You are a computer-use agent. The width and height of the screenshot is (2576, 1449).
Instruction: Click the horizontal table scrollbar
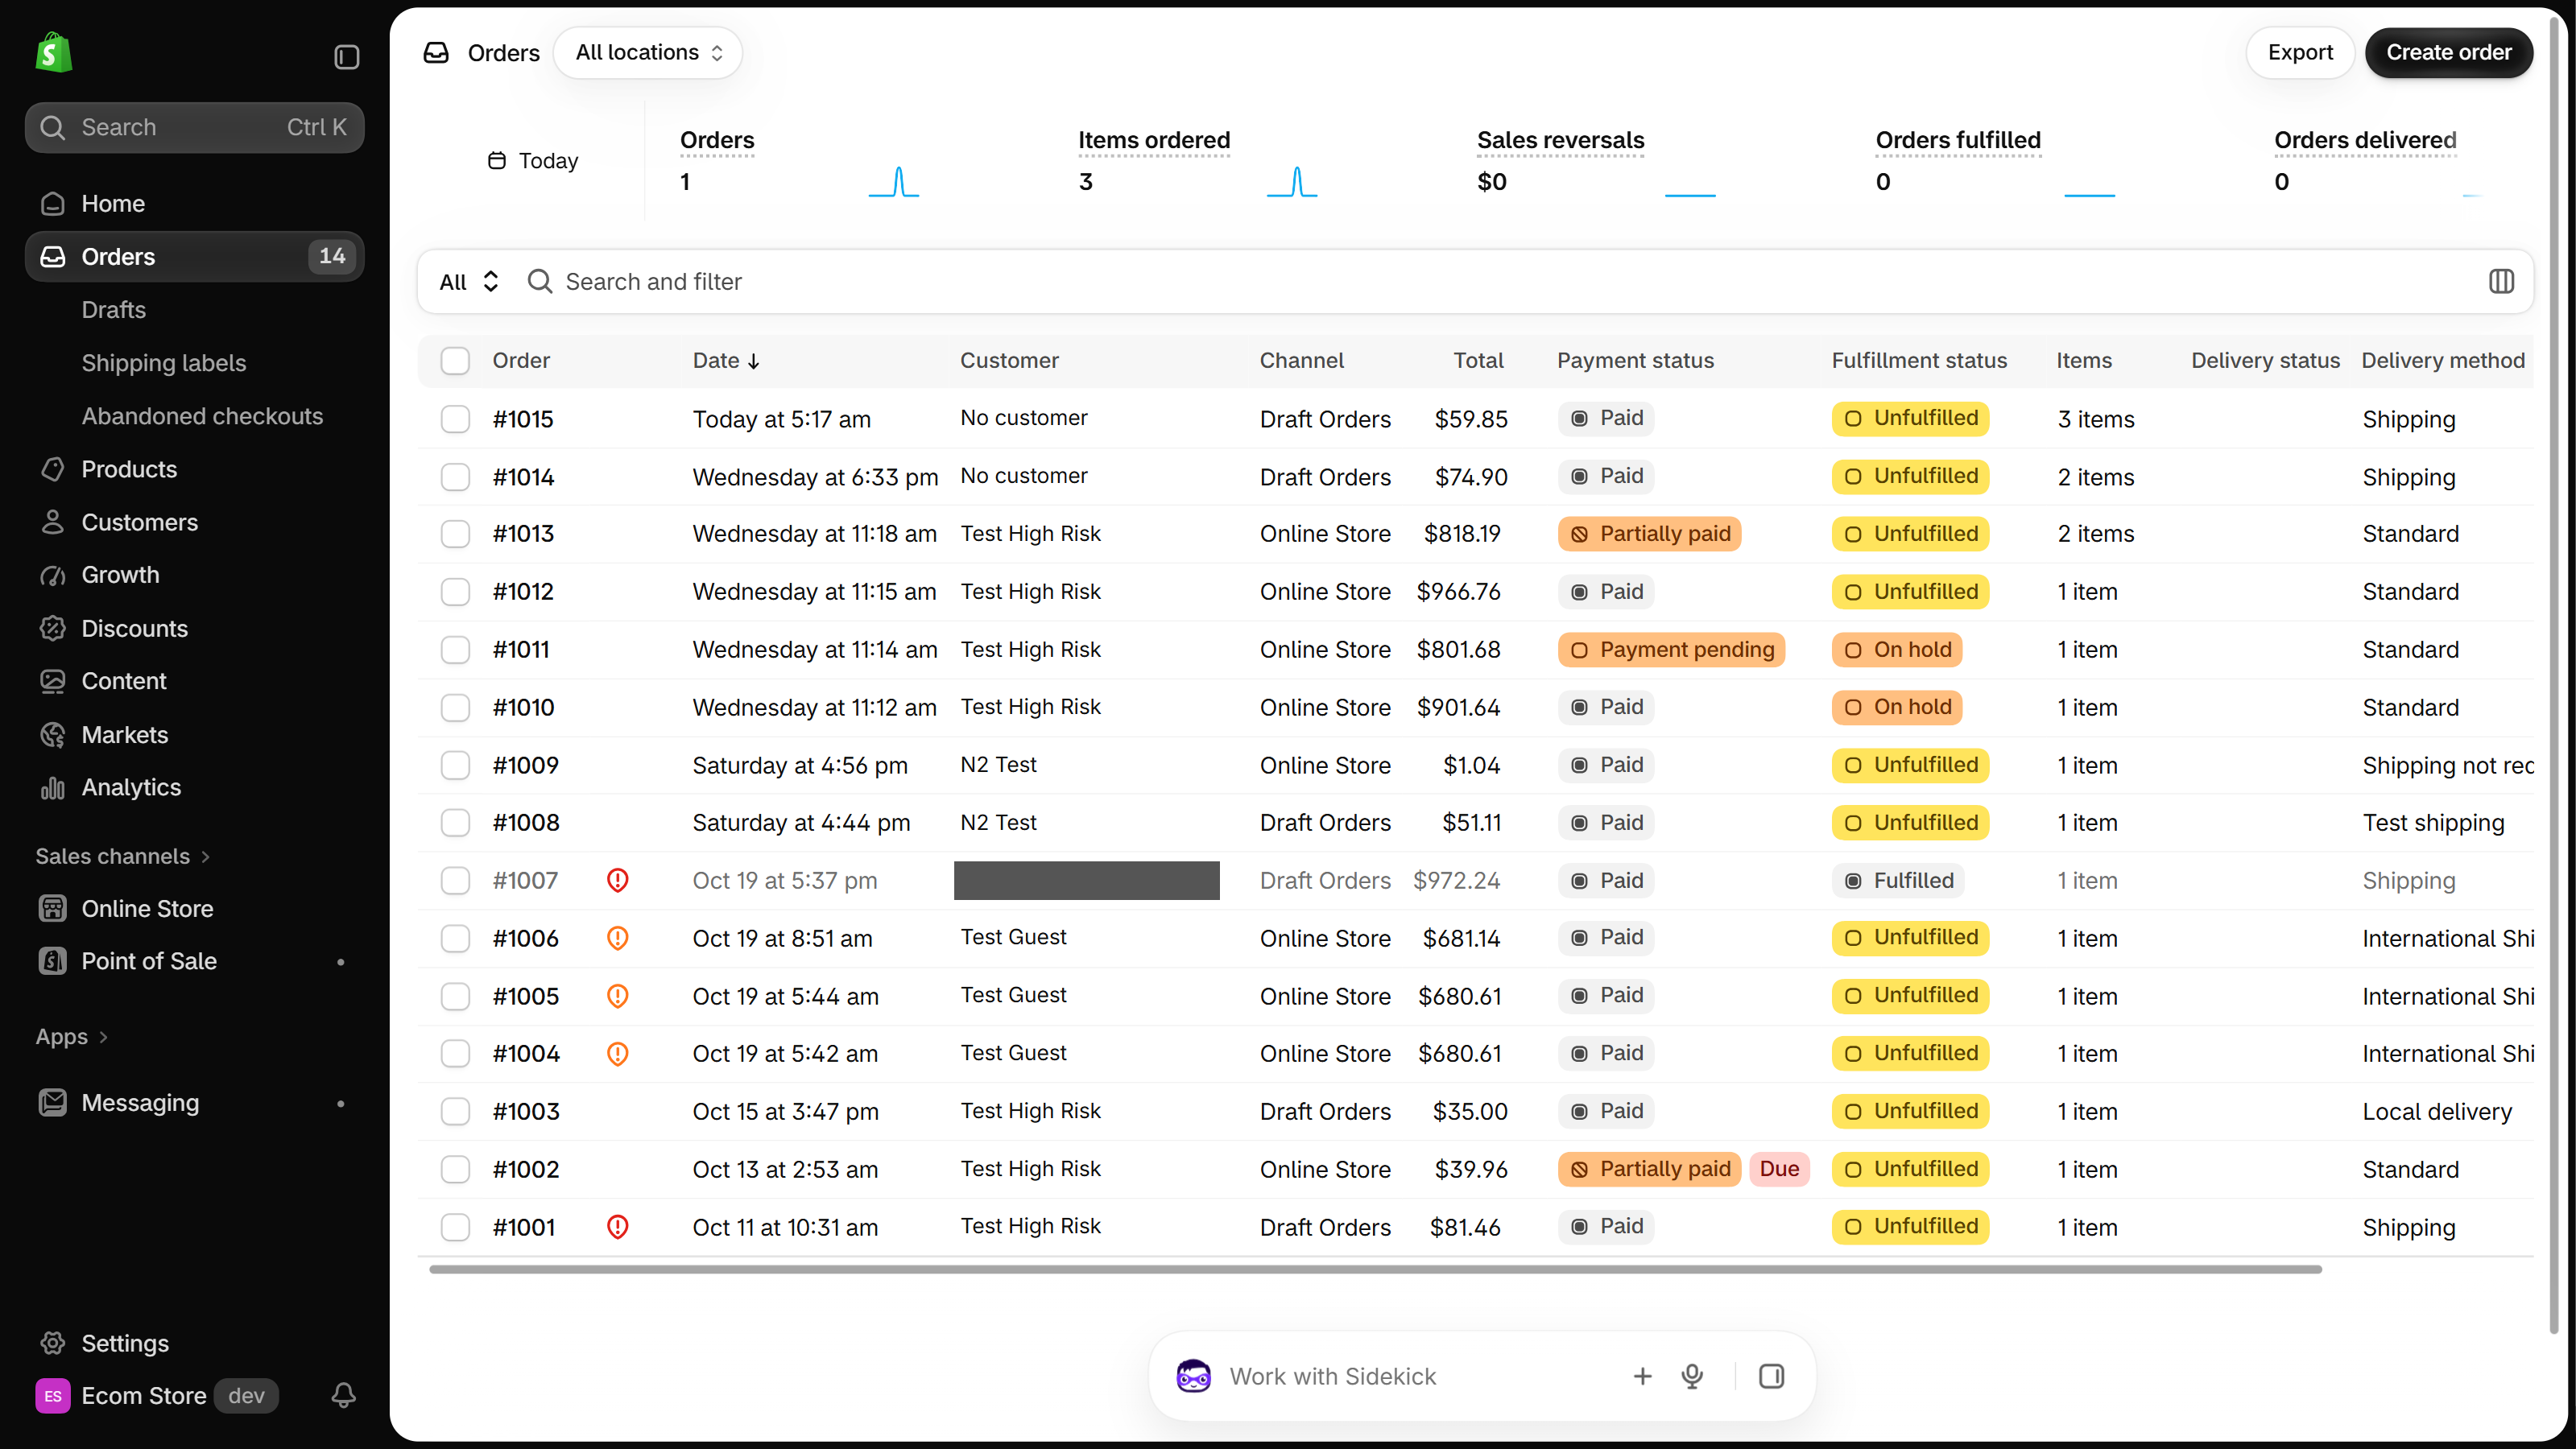[1375, 1269]
